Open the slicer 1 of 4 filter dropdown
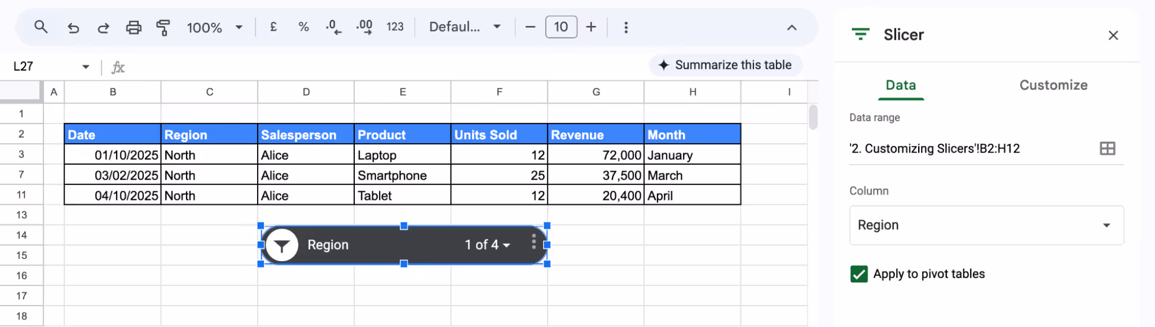The width and height of the screenshot is (1155, 327). click(x=487, y=245)
